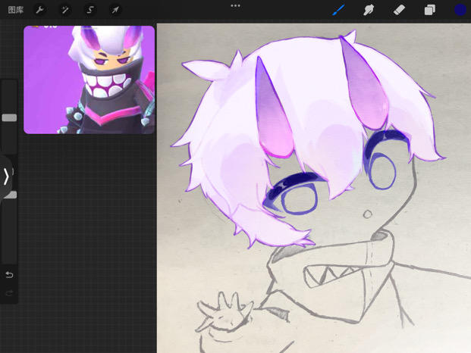This screenshot has width=471, height=353.
Task: Expand the side panel chevron handle
Action: click(6, 176)
